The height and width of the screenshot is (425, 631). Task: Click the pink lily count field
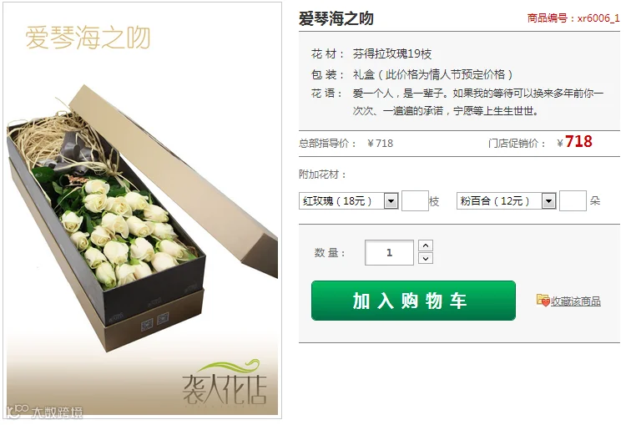click(x=573, y=201)
